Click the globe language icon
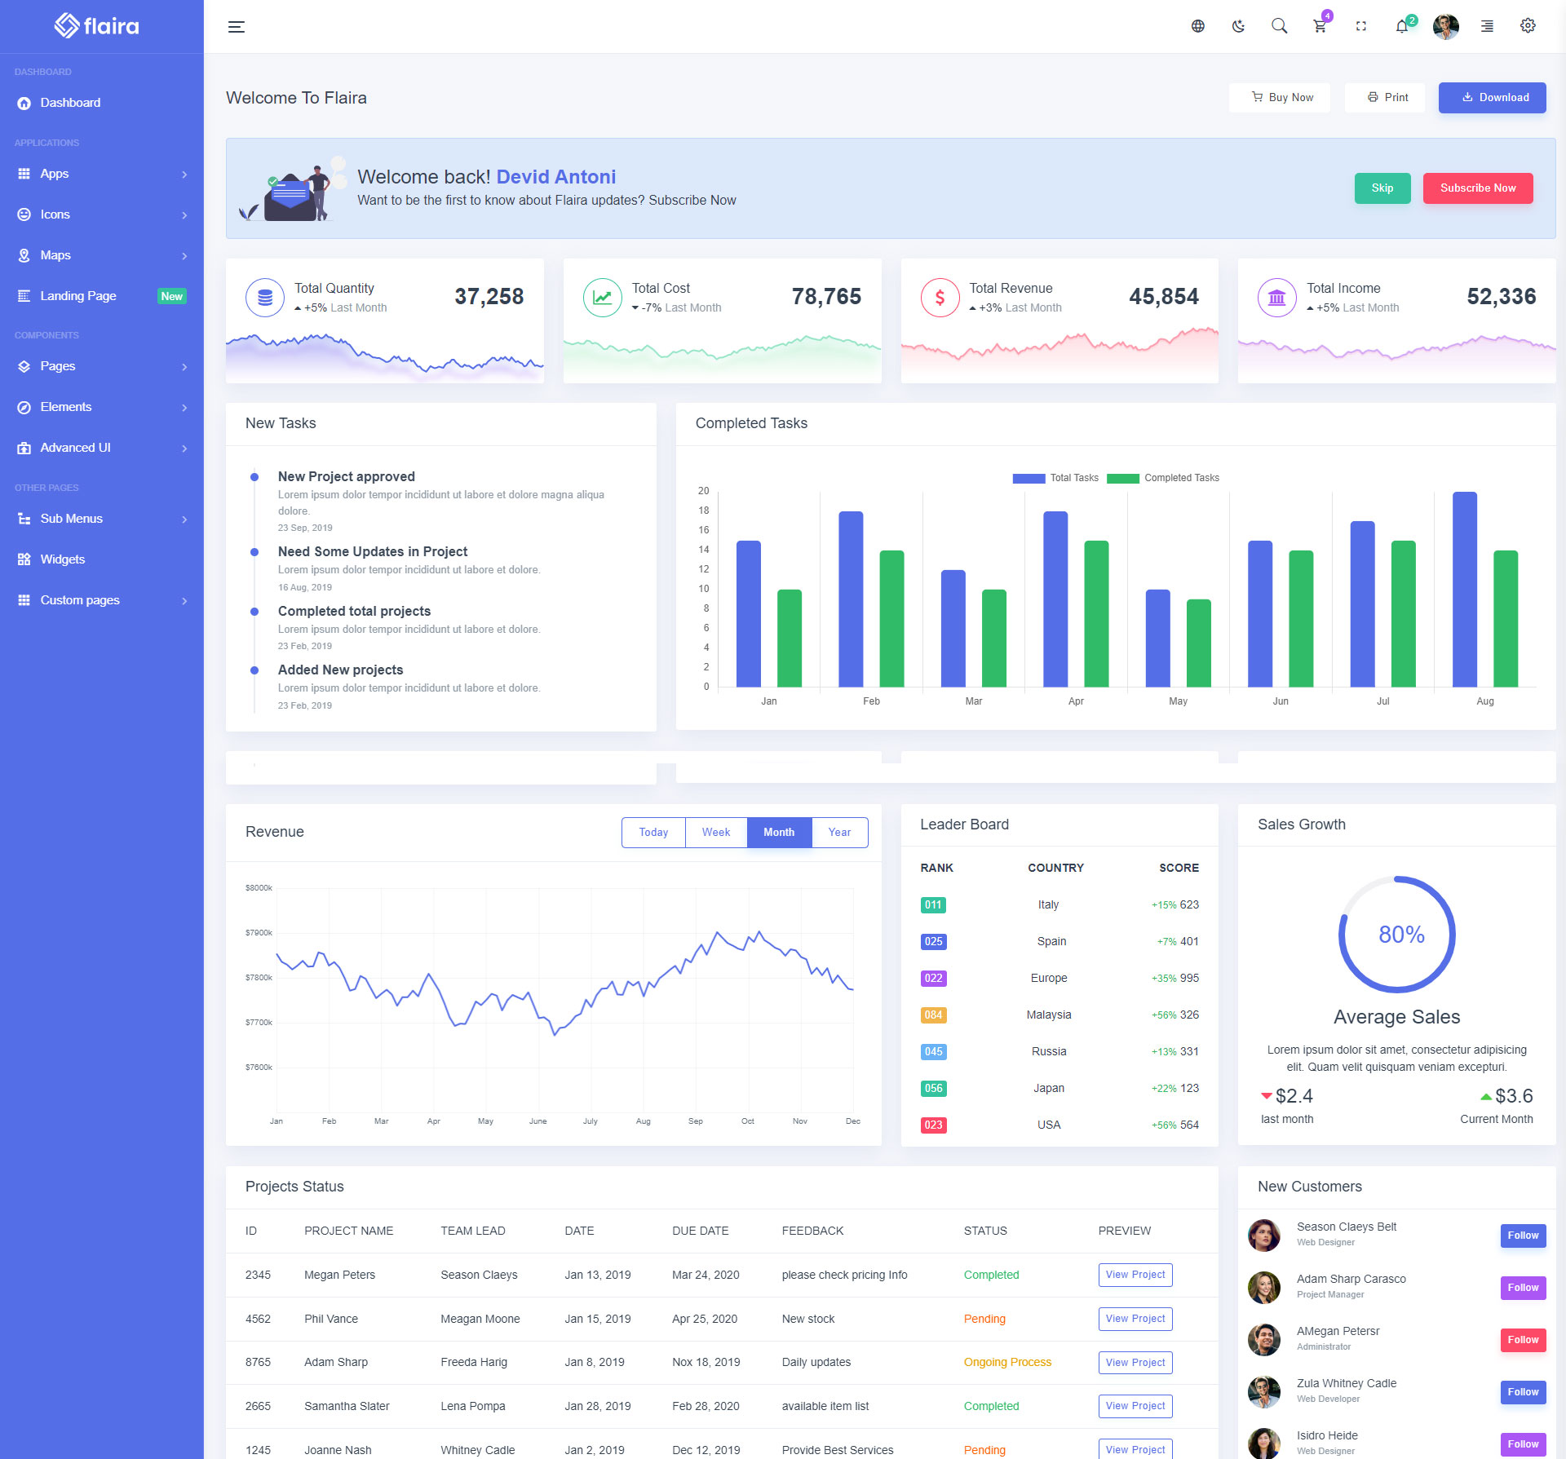1566x1459 pixels. pyautogui.click(x=1197, y=26)
